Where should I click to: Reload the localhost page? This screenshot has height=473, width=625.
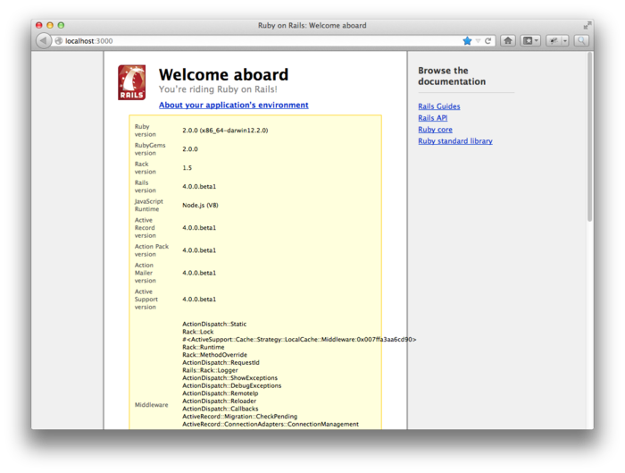pos(488,41)
